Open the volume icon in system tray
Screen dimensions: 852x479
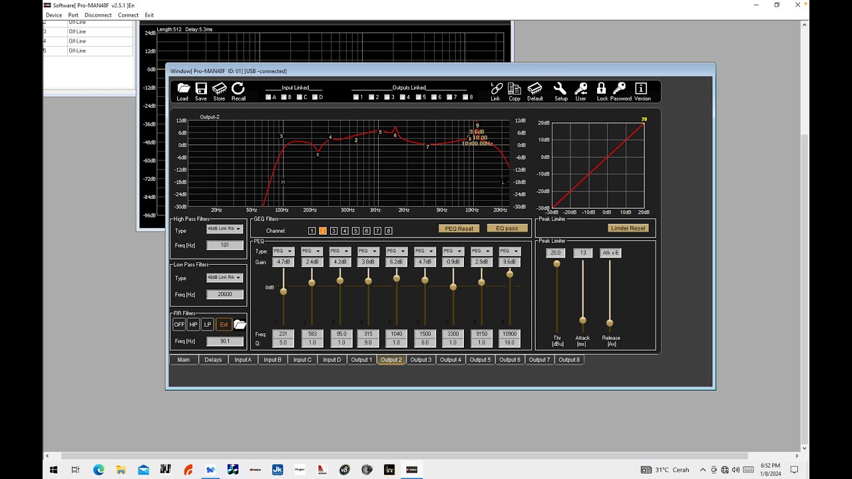click(x=736, y=470)
